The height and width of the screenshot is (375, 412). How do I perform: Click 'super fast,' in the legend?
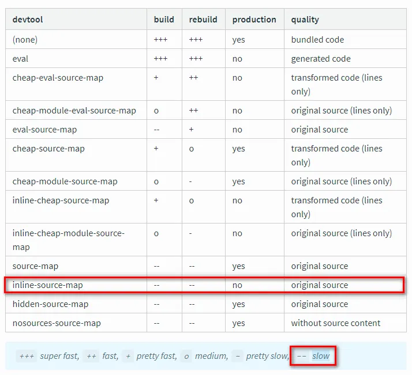59,356
